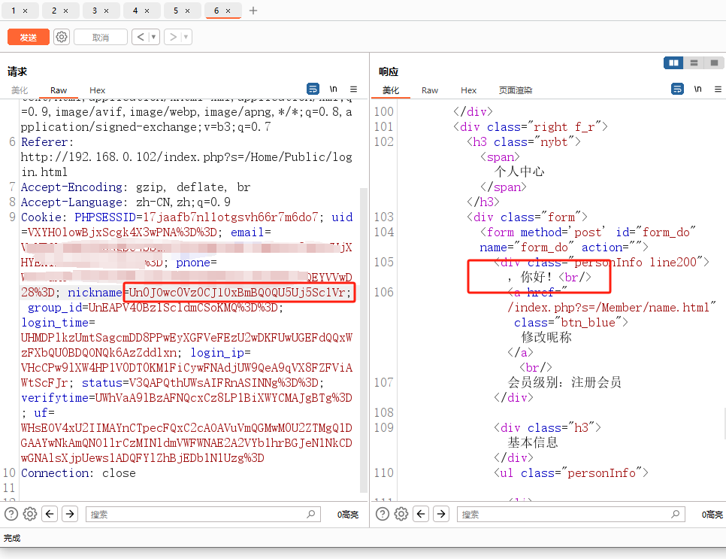Jump to next match in request search
726x559 pixels.
pos(70,514)
